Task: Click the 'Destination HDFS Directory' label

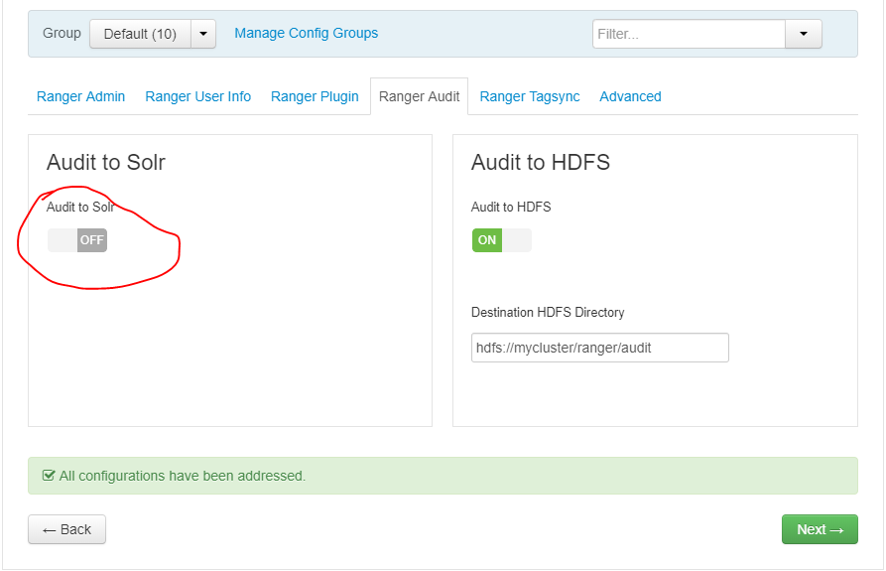Action: coord(548,312)
